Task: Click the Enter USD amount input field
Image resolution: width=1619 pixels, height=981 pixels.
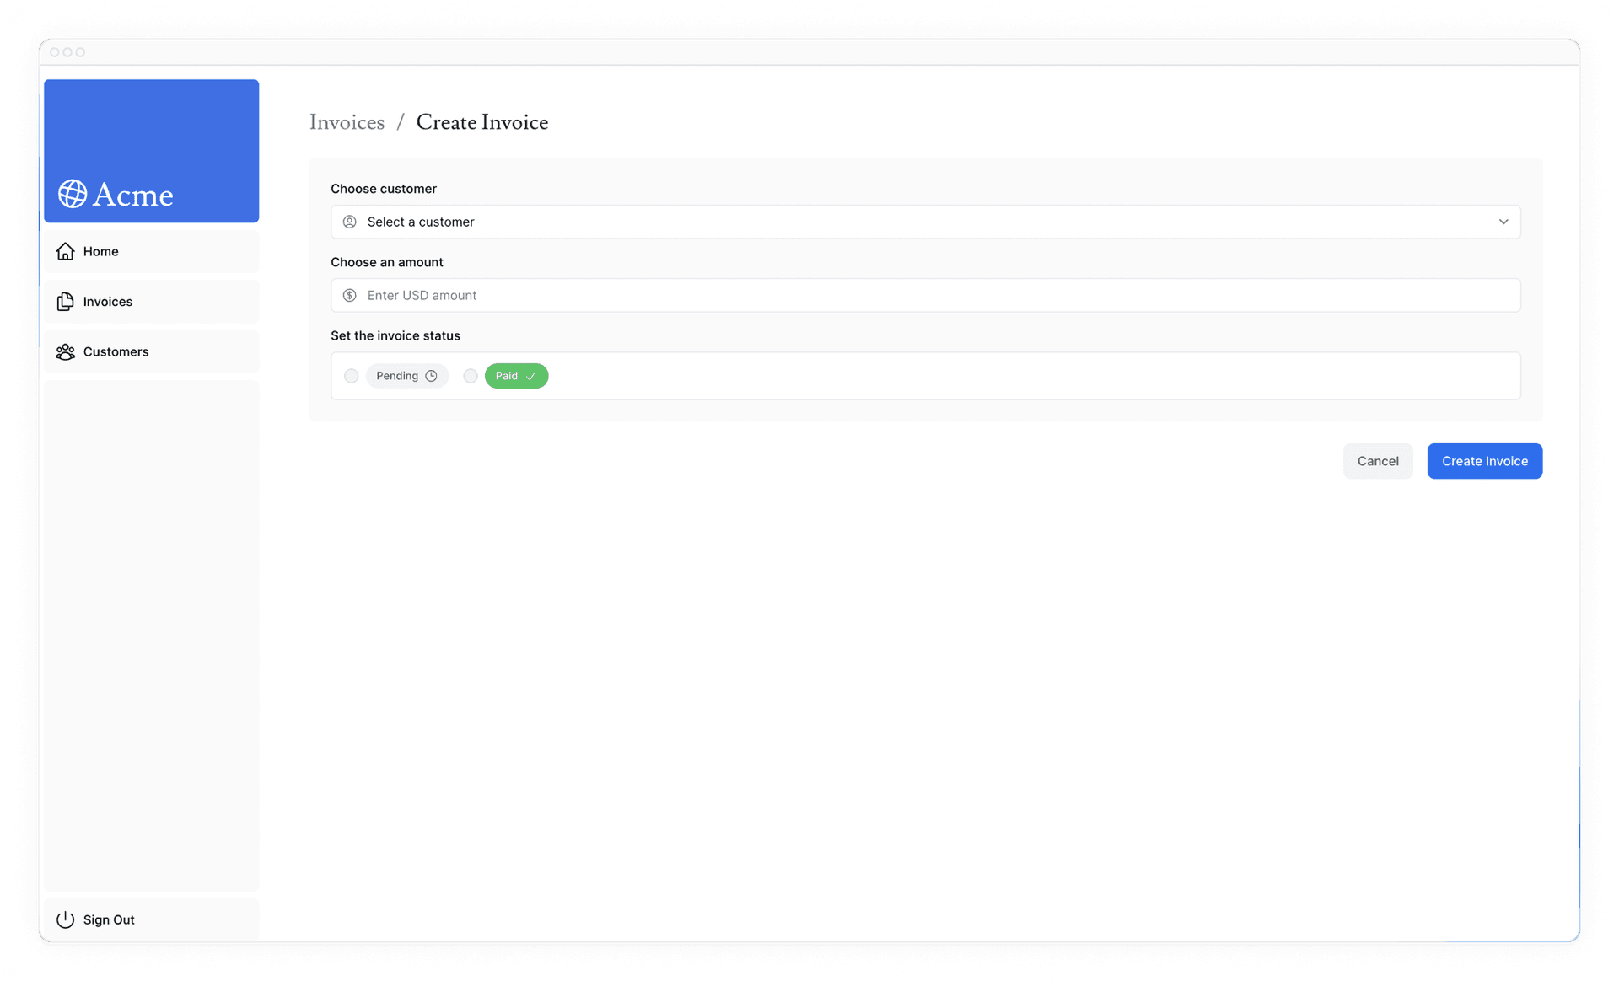Action: [925, 295]
